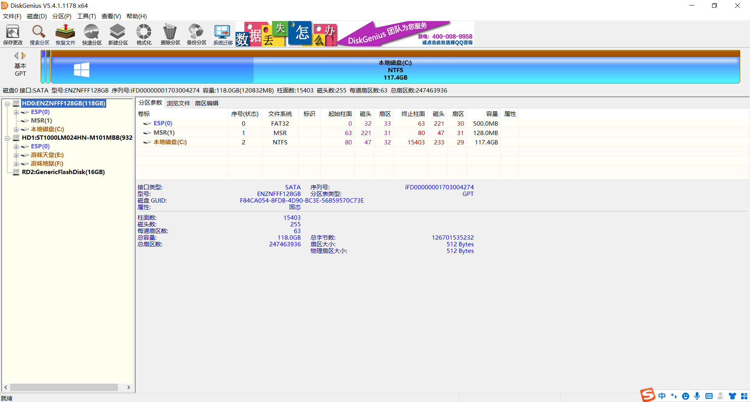Start 快速分区 quick partition
This screenshot has width=750, height=402.
(x=92, y=35)
